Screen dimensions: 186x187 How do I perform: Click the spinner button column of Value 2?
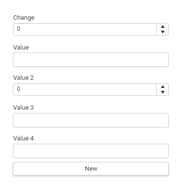162,89
